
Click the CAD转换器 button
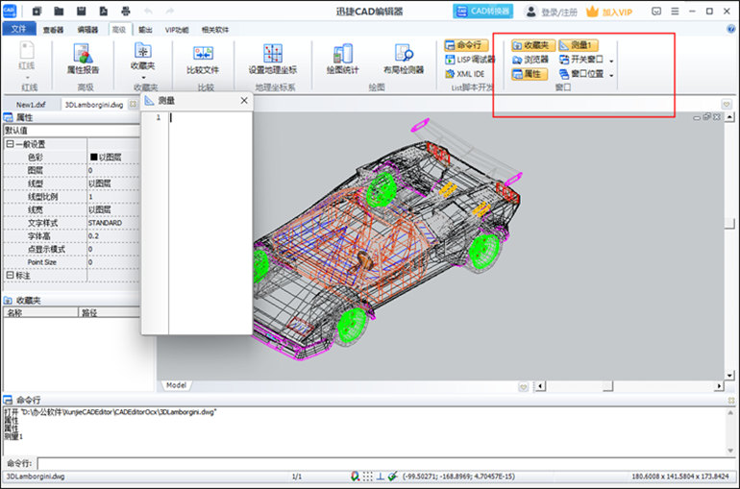coord(482,12)
